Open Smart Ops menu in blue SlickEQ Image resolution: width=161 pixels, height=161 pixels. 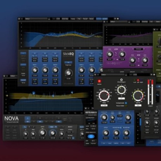tap(65, 19)
